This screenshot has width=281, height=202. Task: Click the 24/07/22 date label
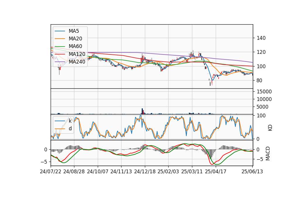pyautogui.click(x=51, y=172)
